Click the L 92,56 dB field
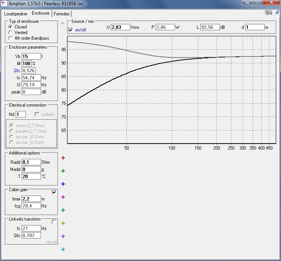This screenshot has height=261, width=281. [x=210, y=27]
